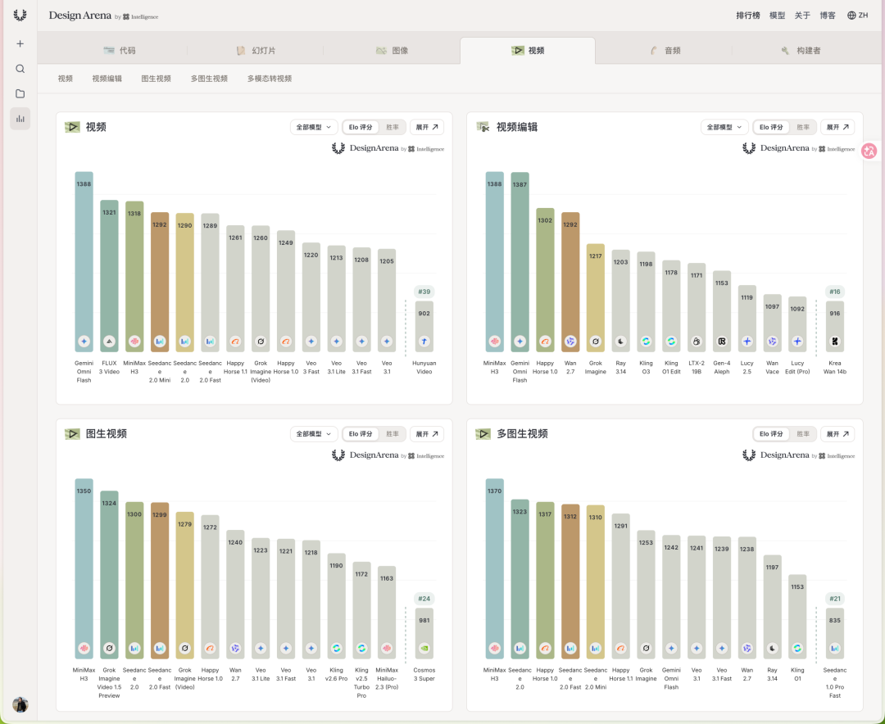Select Elo 评分 in the 多图生视频 panel

click(772, 434)
